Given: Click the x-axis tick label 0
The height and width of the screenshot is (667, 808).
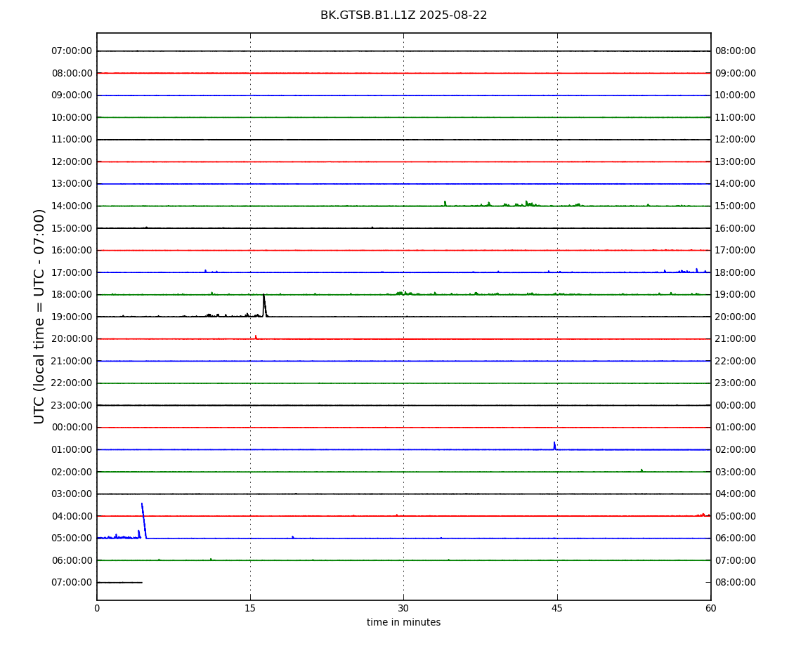Looking at the screenshot, I should tap(97, 608).
